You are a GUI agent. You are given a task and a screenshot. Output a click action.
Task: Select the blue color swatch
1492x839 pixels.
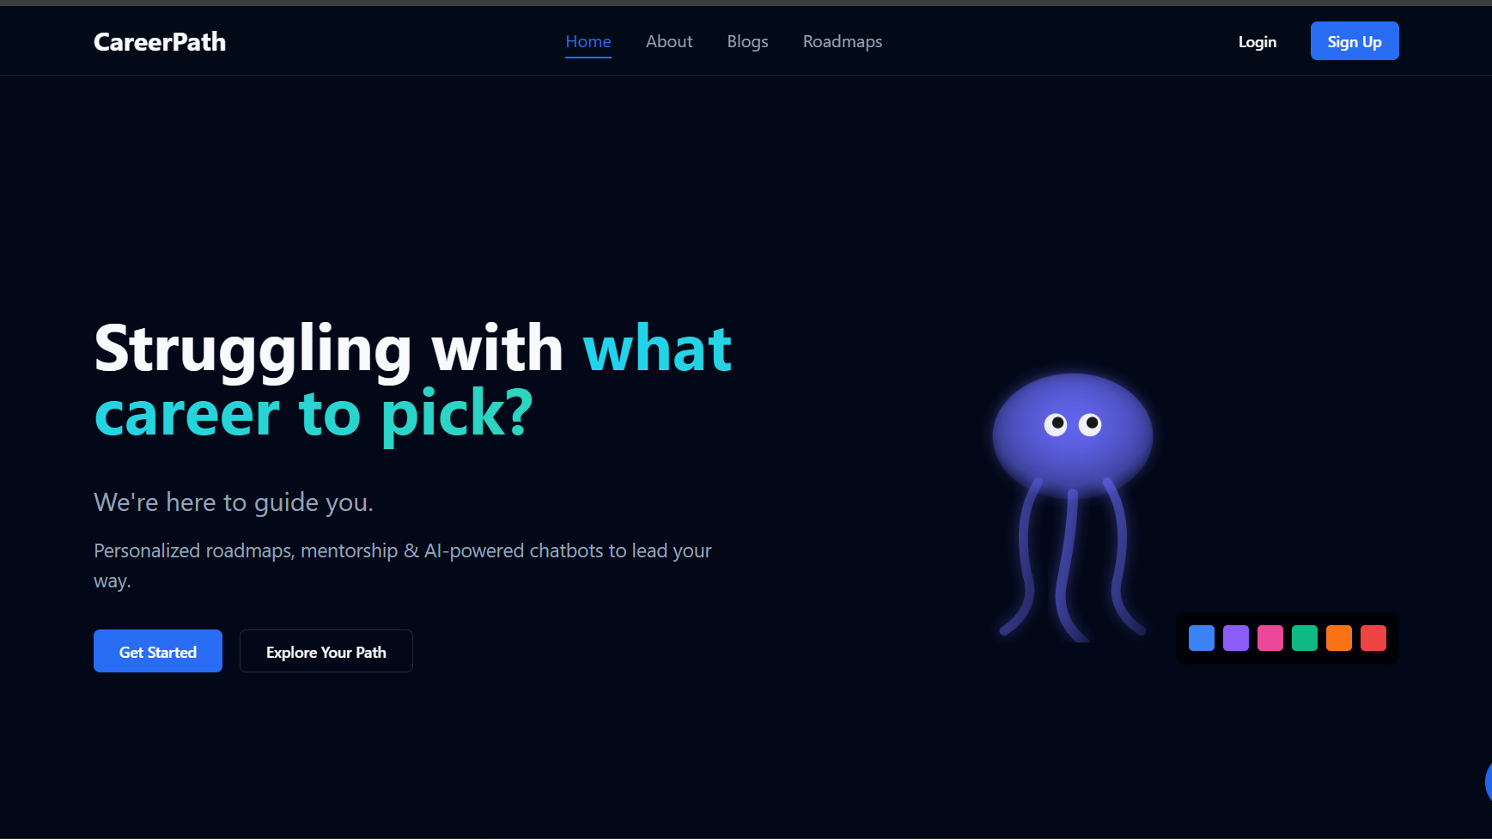pyautogui.click(x=1202, y=638)
